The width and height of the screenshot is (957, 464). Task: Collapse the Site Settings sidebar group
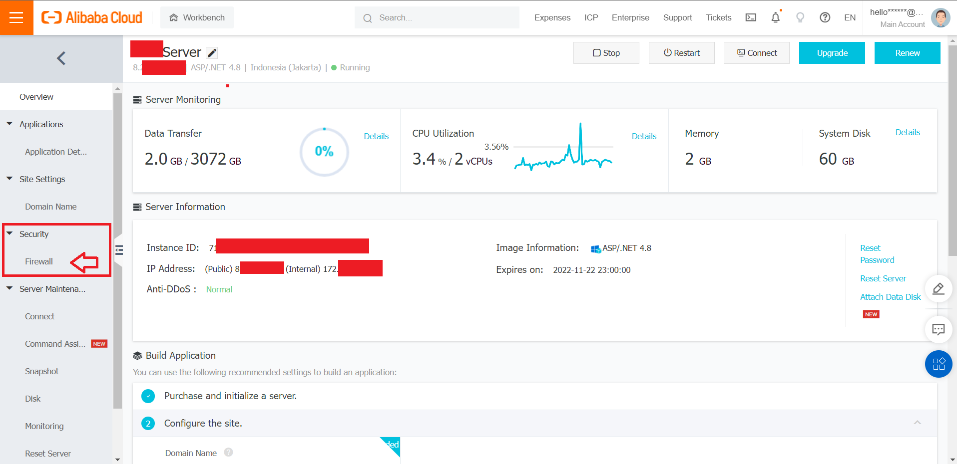click(9, 179)
